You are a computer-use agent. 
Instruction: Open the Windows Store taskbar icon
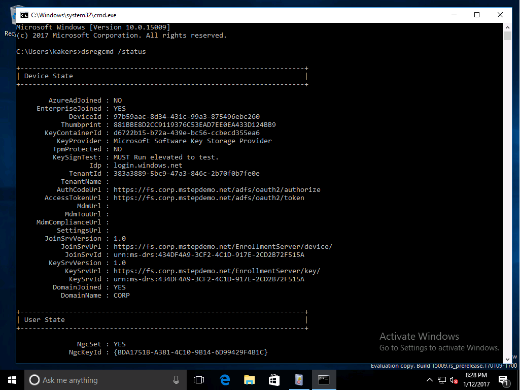tap(274, 380)
